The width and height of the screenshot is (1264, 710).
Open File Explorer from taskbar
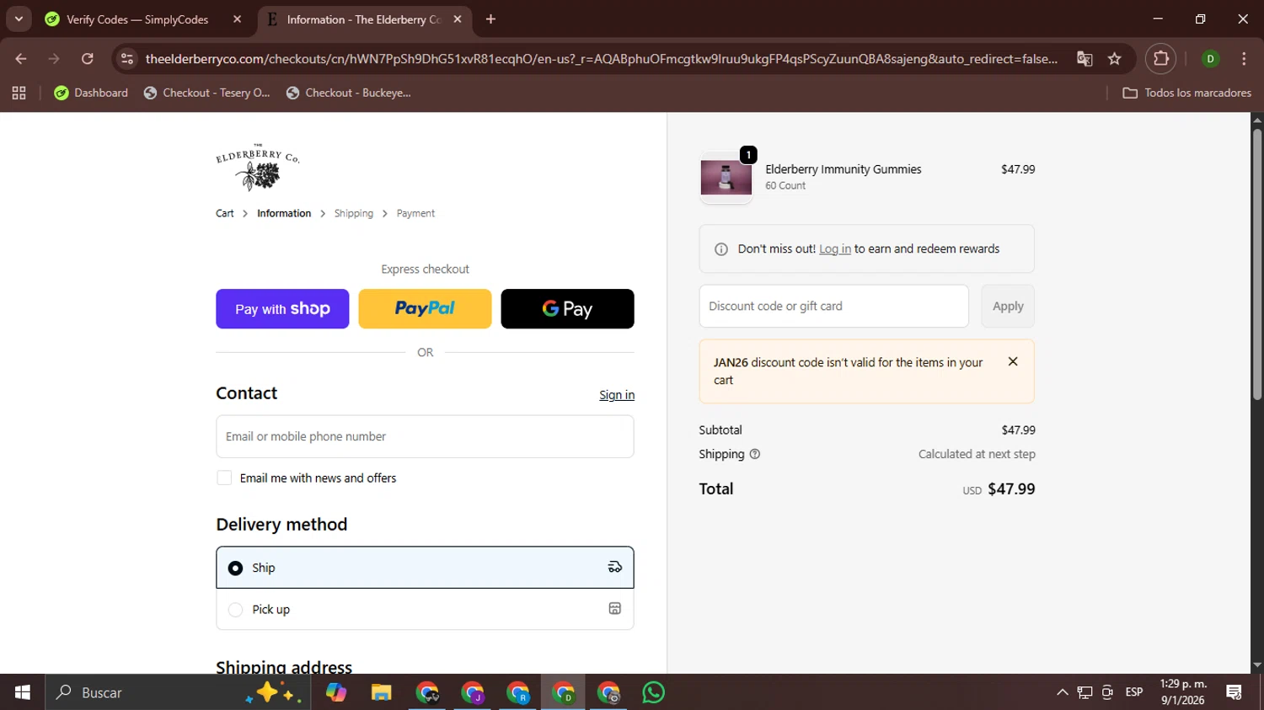coord(382,692)
